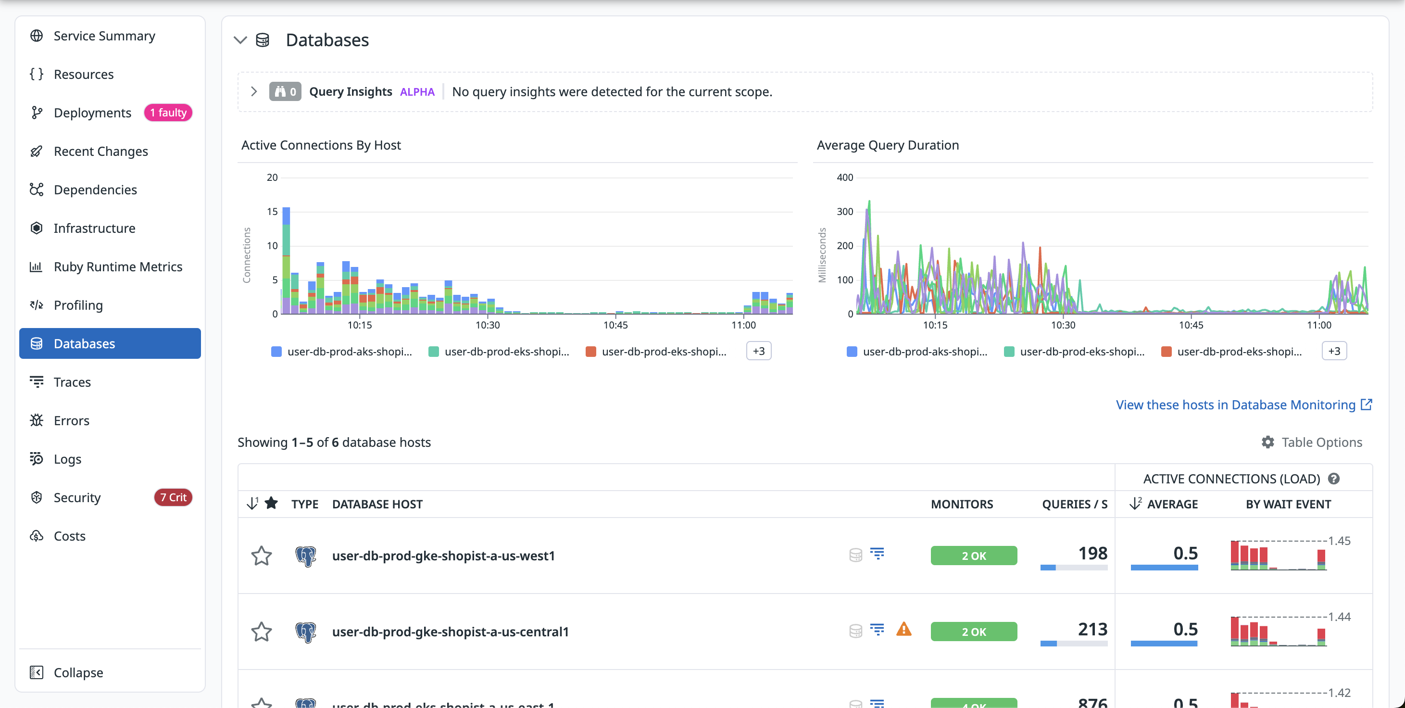Toggle blue user-db-prod-aks legend swatch in Query Duration
Screen dimensions: 1405x708
click(x=852, y=352)
